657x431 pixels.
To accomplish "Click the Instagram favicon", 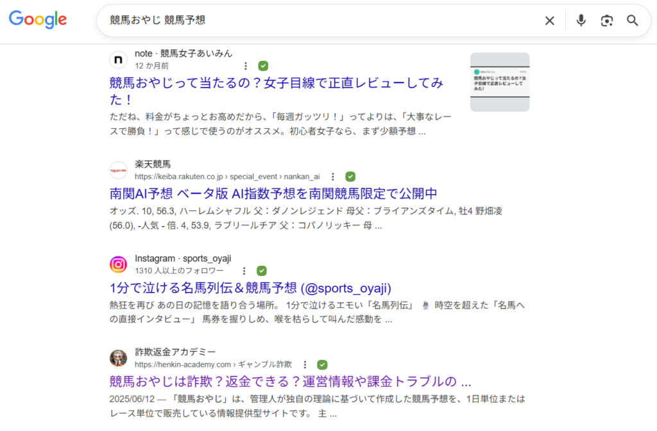I will pyautogui.click(x=118, y=264).
